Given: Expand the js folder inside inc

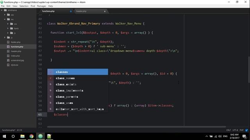Looking at the screenshot, I should coord(8,33).
